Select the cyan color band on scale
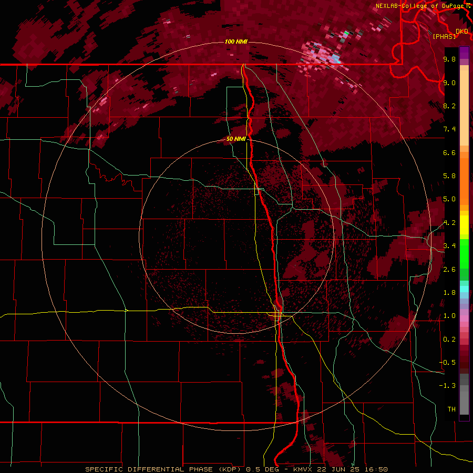The height and width of the screenshot is (473, 473). coord(464,289)
